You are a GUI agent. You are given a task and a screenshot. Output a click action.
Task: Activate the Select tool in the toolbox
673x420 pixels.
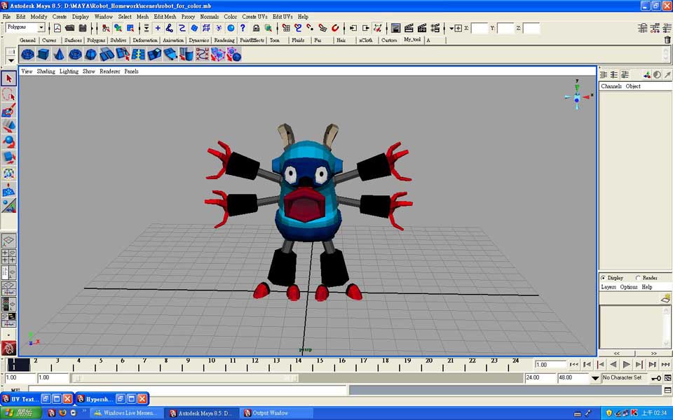pos(8,78)
